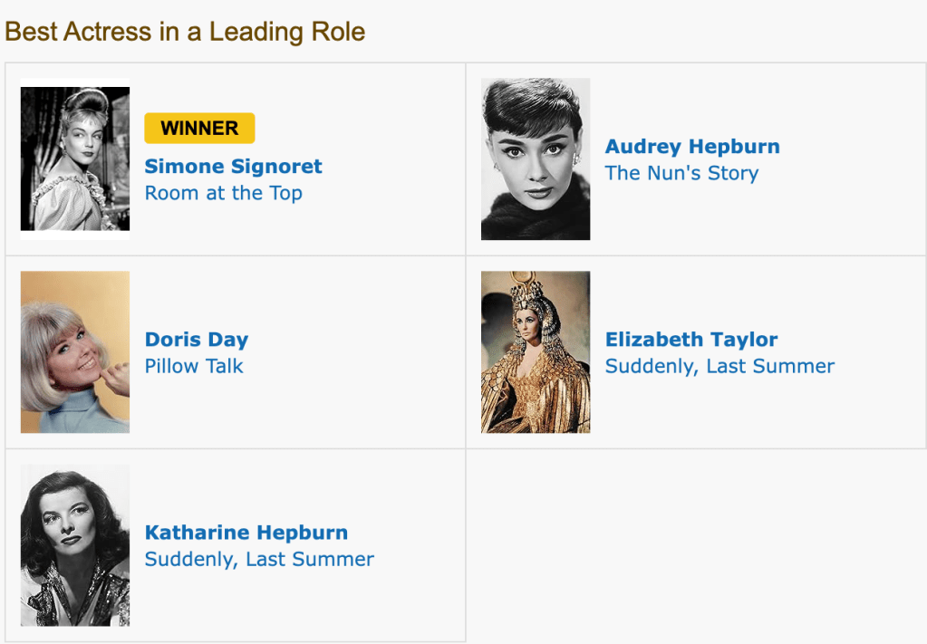Click the empty cell beside Katharine Hepburn's entry
The width and height of the screenshot is (927, 644).
696,545
